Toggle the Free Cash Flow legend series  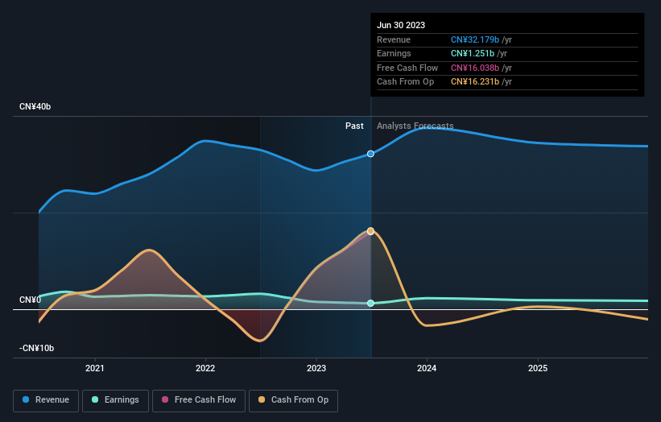point(199,400)
